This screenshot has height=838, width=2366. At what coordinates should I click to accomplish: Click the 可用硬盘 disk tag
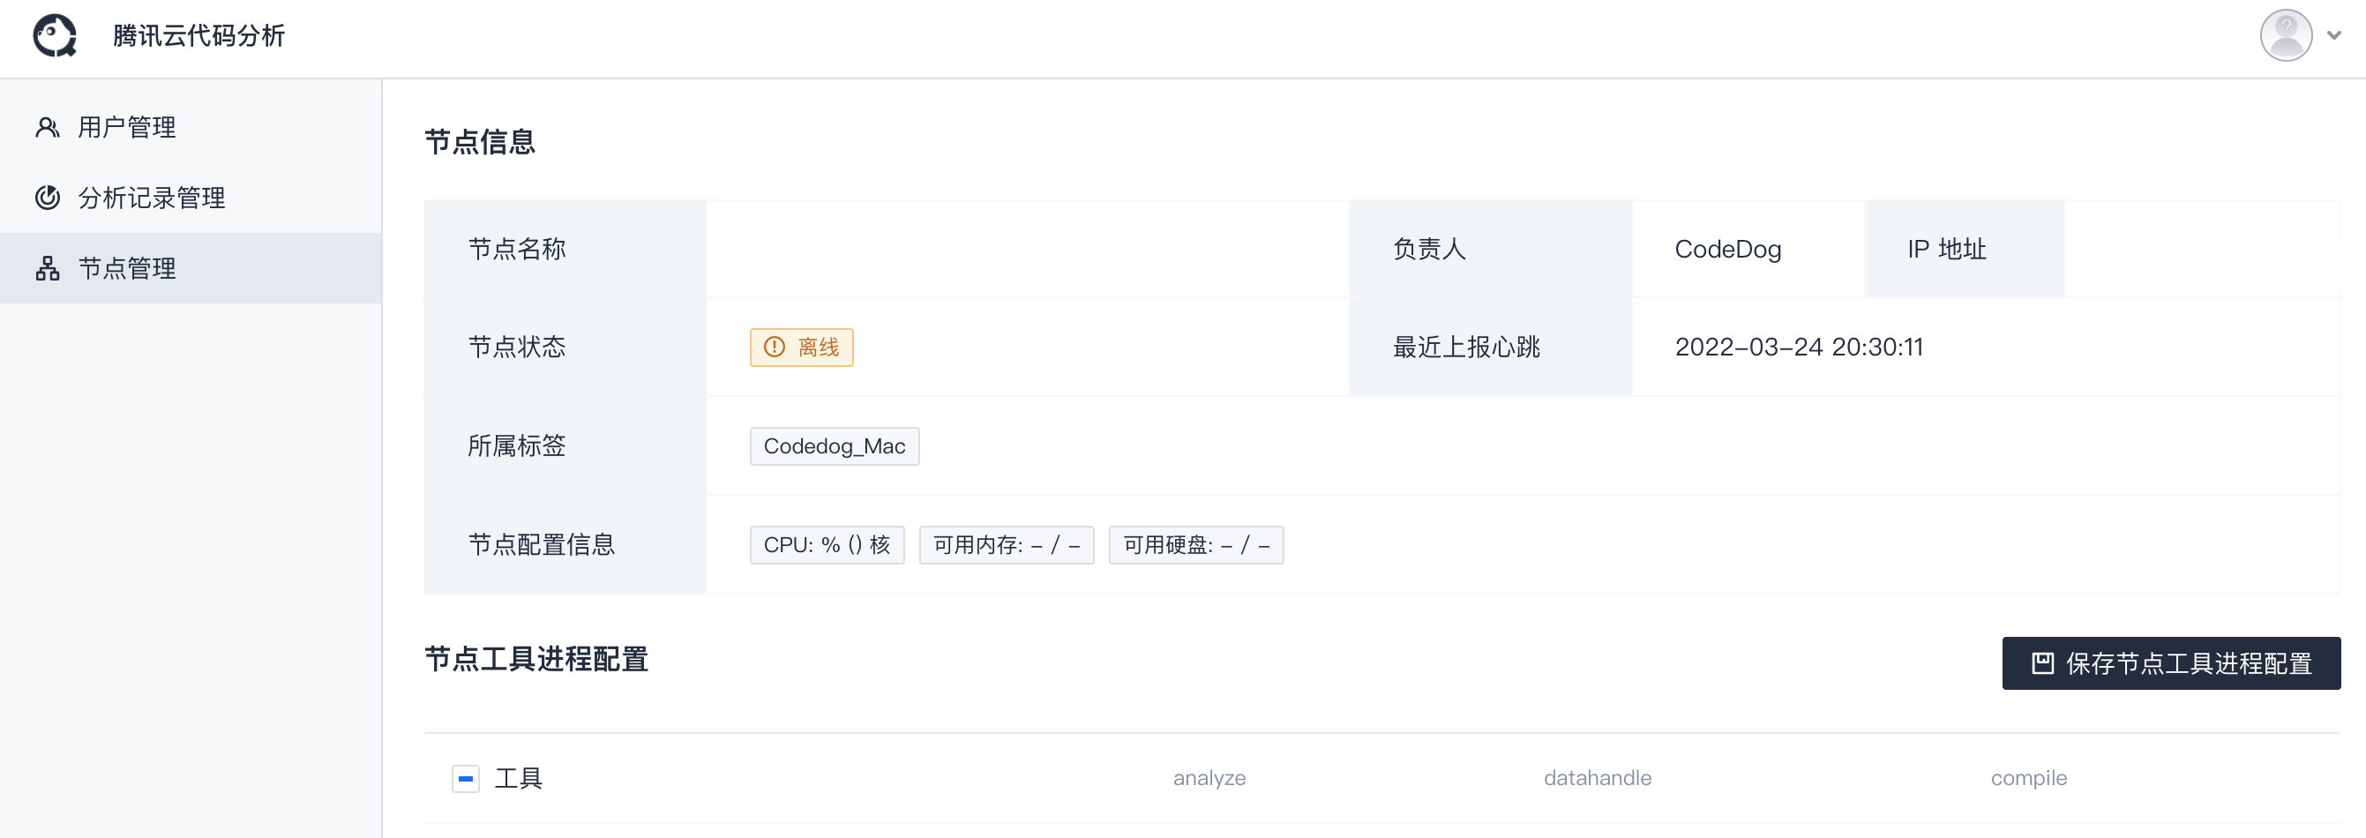click(1196, 545)
